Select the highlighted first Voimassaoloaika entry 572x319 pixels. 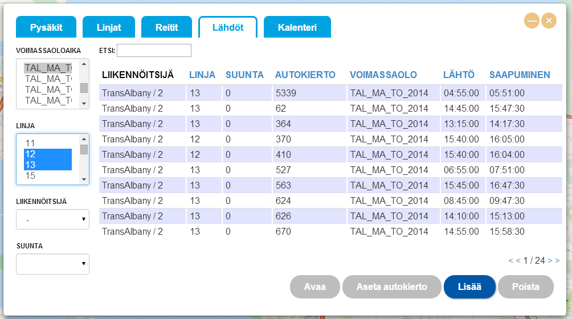coord(48,68)
